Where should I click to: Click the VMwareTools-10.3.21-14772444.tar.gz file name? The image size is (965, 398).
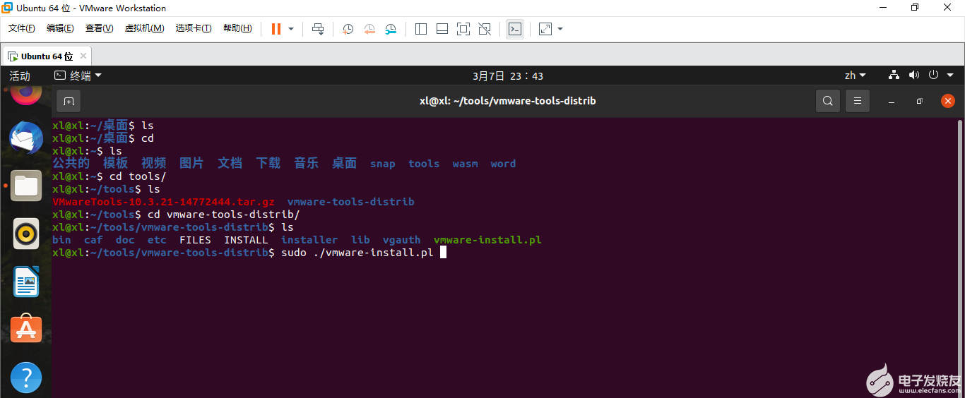(163, 202)
